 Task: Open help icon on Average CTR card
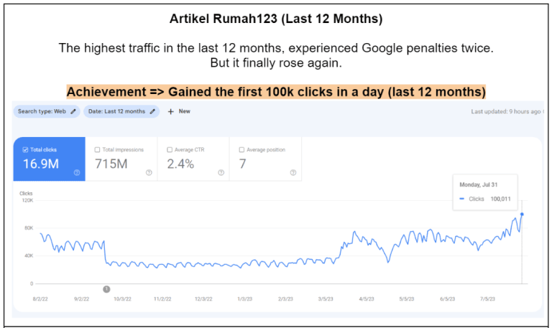(221, 172)
